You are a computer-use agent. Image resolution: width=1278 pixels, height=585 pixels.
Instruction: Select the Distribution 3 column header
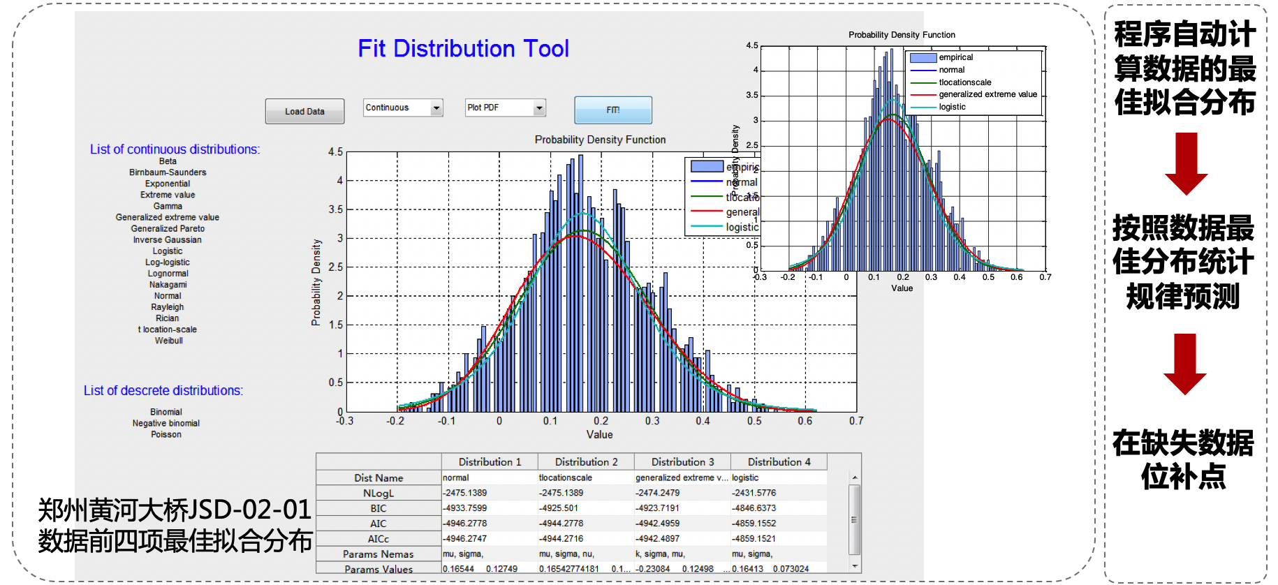[682, 462]
